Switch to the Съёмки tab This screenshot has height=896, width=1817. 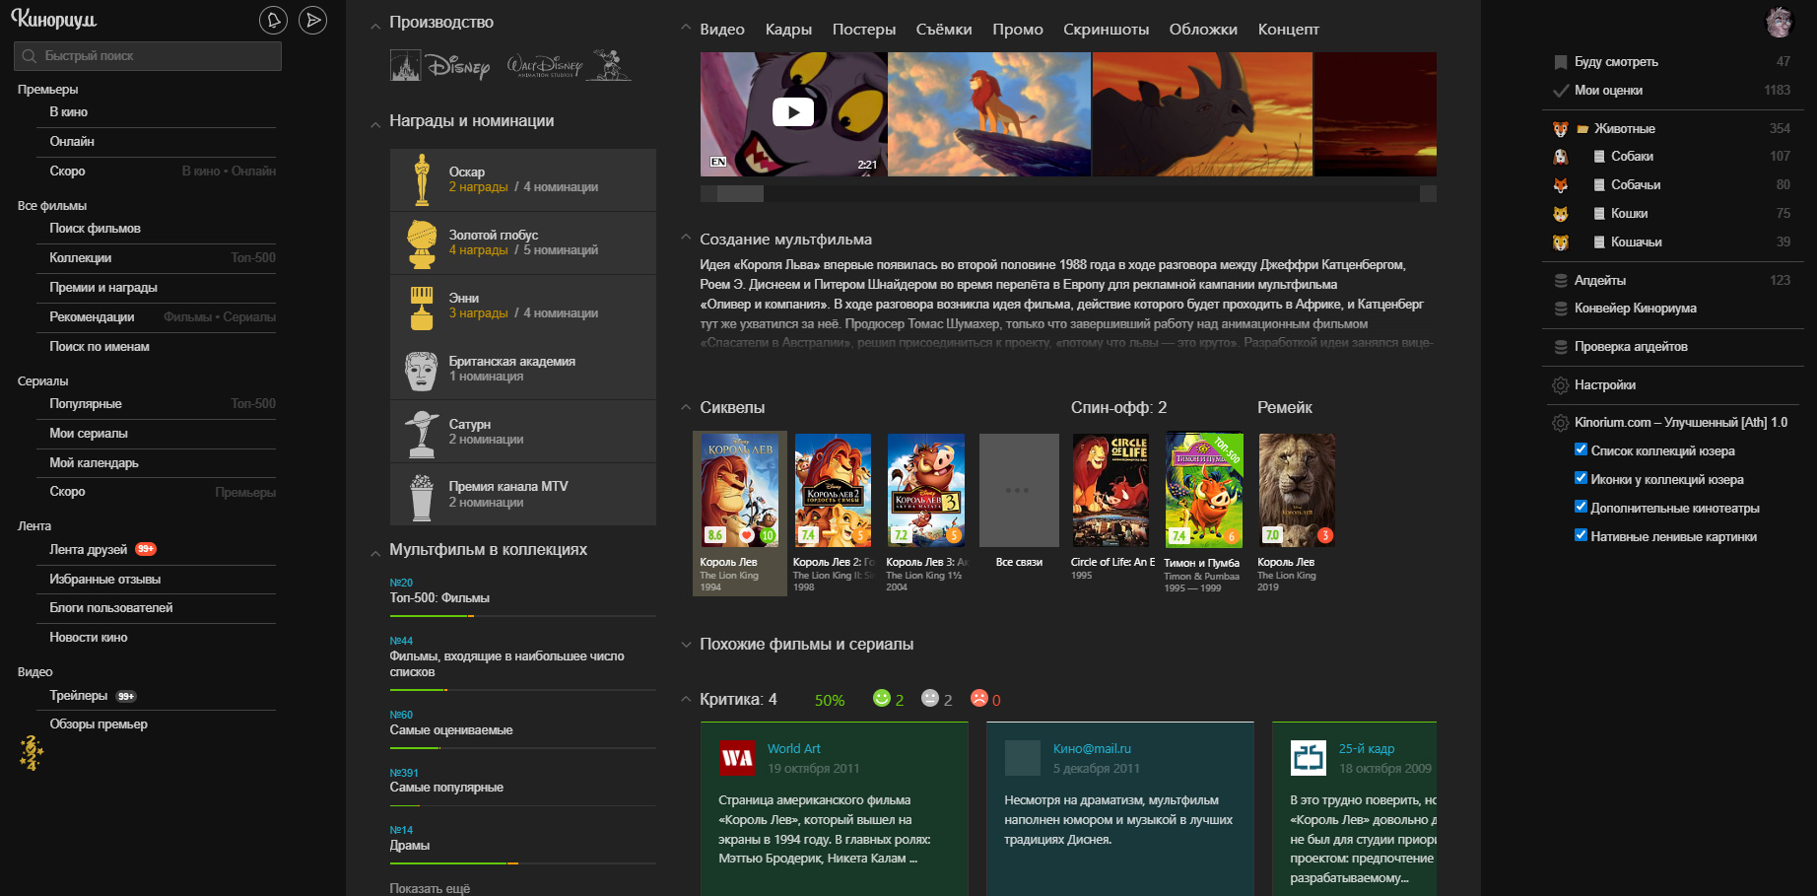pos(944,30)
